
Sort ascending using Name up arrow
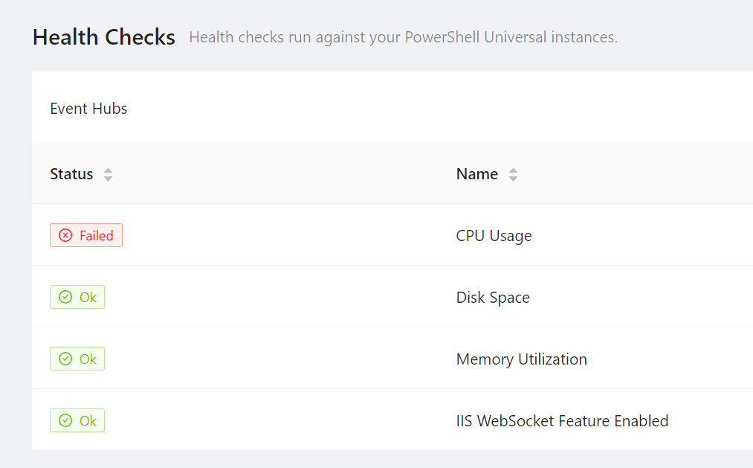[x=513, y=170]
